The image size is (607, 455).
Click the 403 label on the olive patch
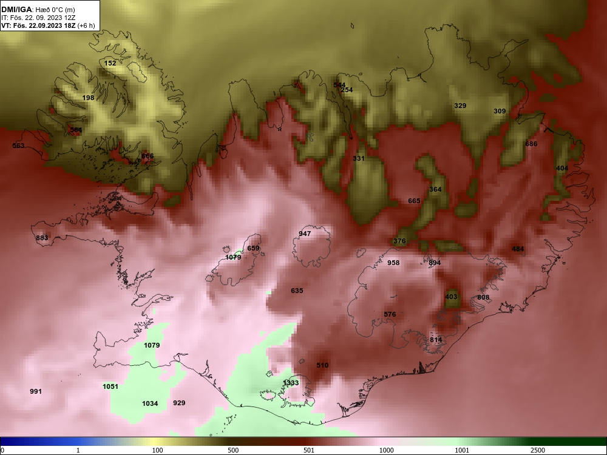(x=452, y=297)
